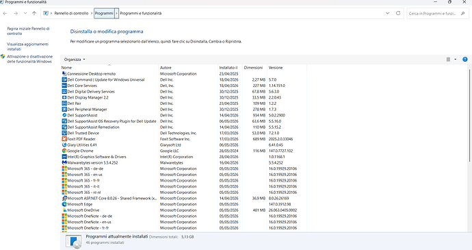The height and width of the screenshot is (250, 472).
Task: Open Visualizza aggiornamenti installati link
Action: [27, 47]
